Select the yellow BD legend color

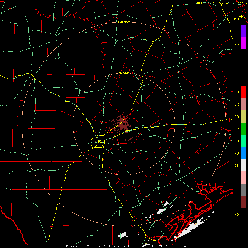click(x=243, y=117)
